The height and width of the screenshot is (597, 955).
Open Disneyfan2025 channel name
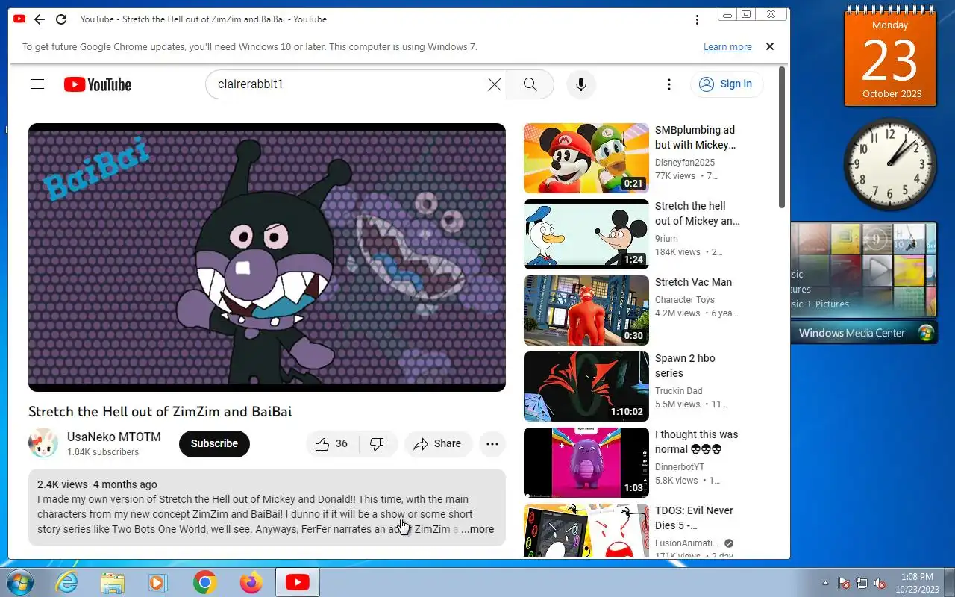click(x=685, y=163)
